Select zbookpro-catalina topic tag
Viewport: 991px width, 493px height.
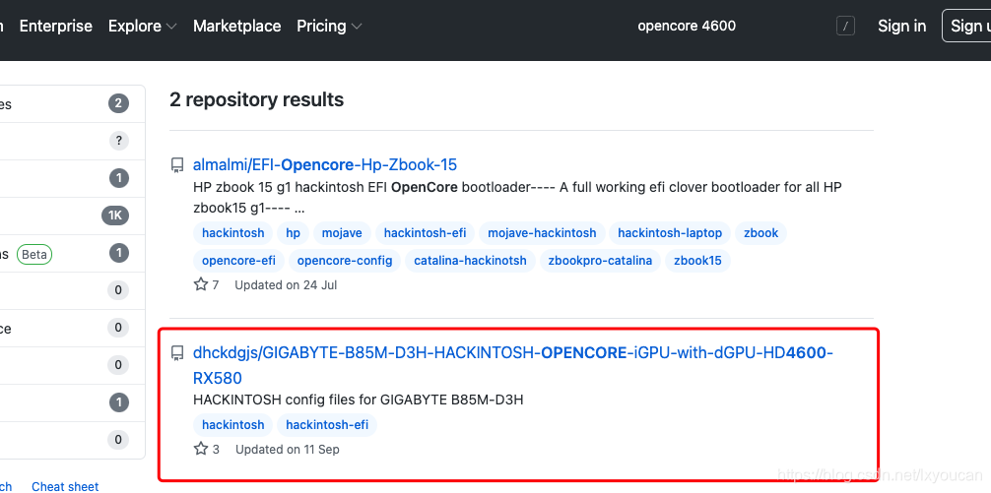click(601, 260)
